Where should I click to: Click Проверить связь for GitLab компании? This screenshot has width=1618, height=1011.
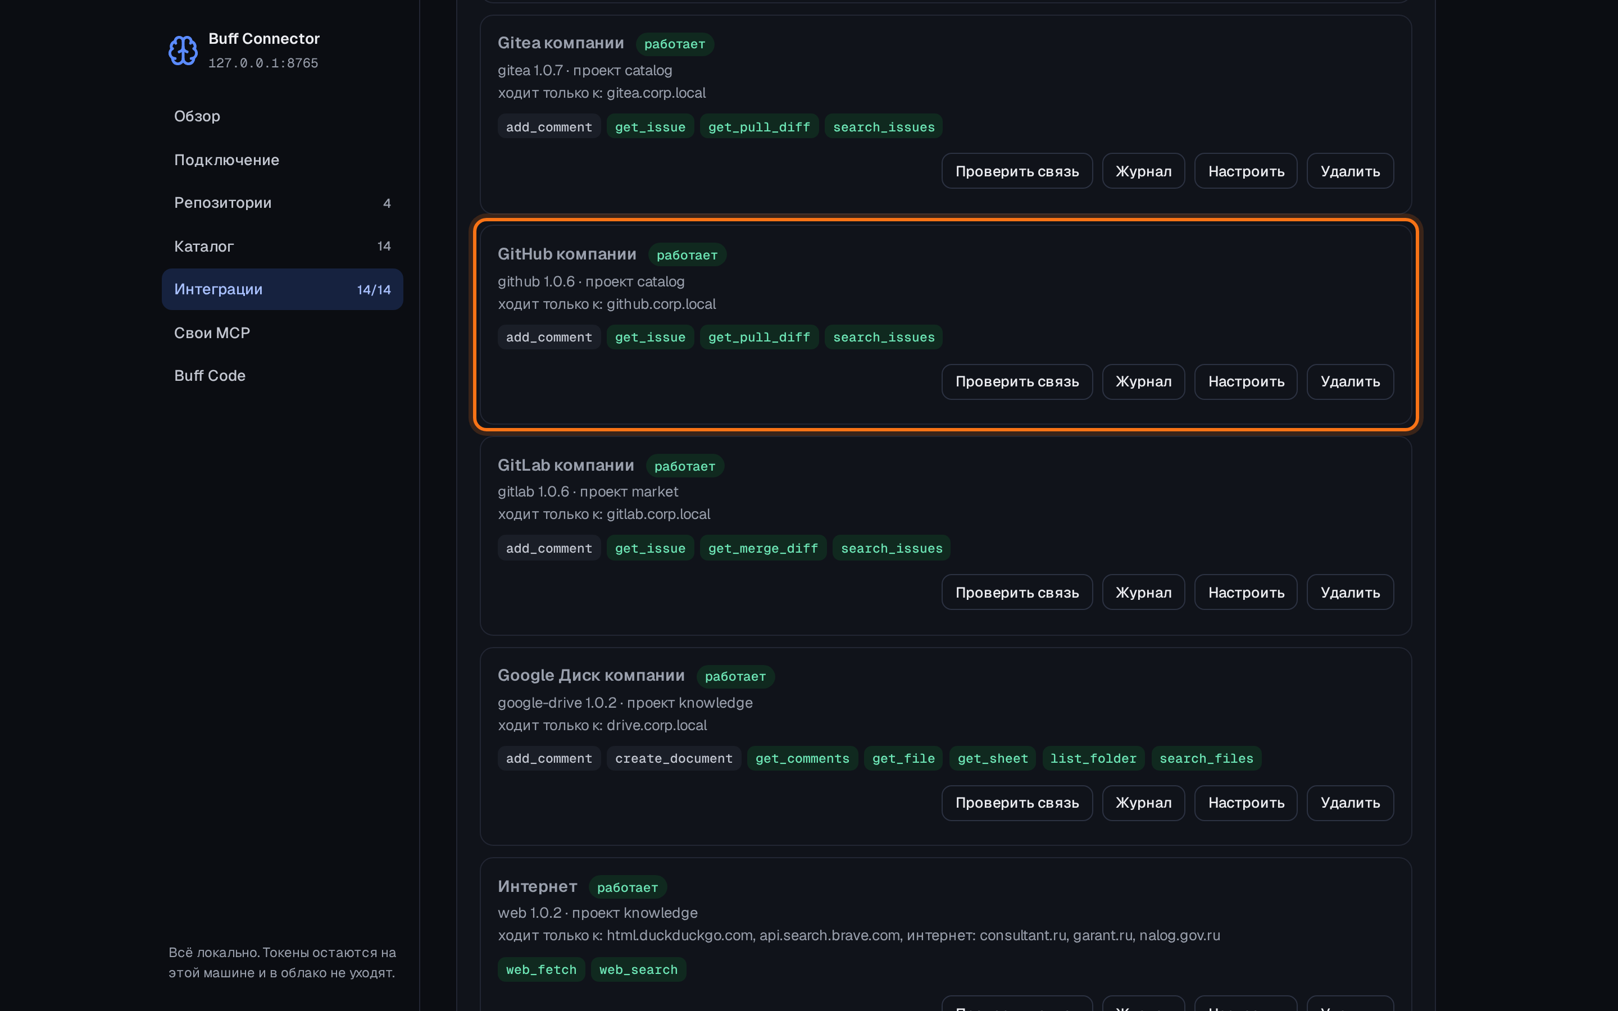click(1017, 593)
